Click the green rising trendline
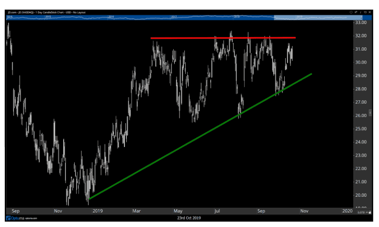This screenshot has width=379, height=227. [x=201, y=136]
